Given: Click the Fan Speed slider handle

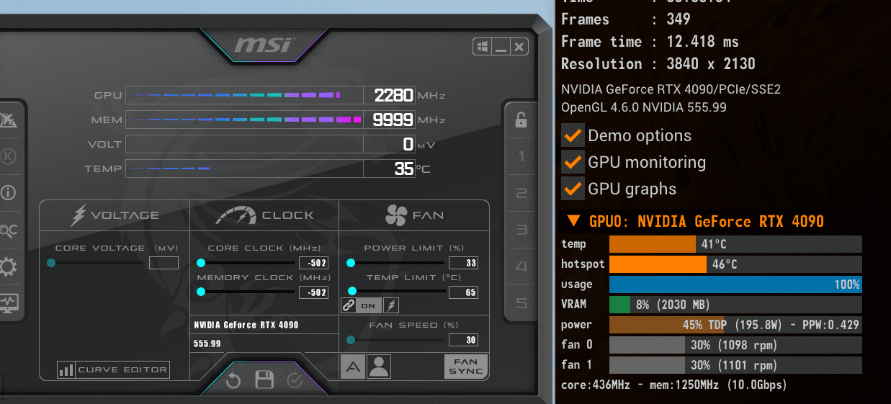Looking at the screenshot, I should (x=351, y=340).
